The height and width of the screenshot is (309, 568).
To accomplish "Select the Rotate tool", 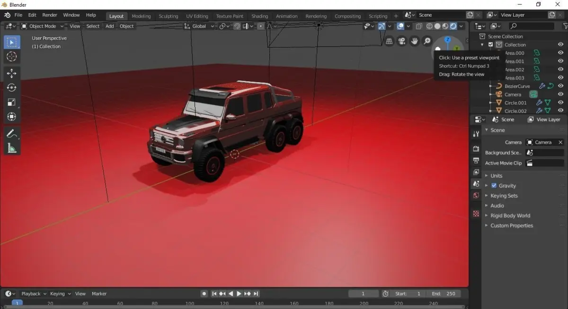I will point(12,87).
